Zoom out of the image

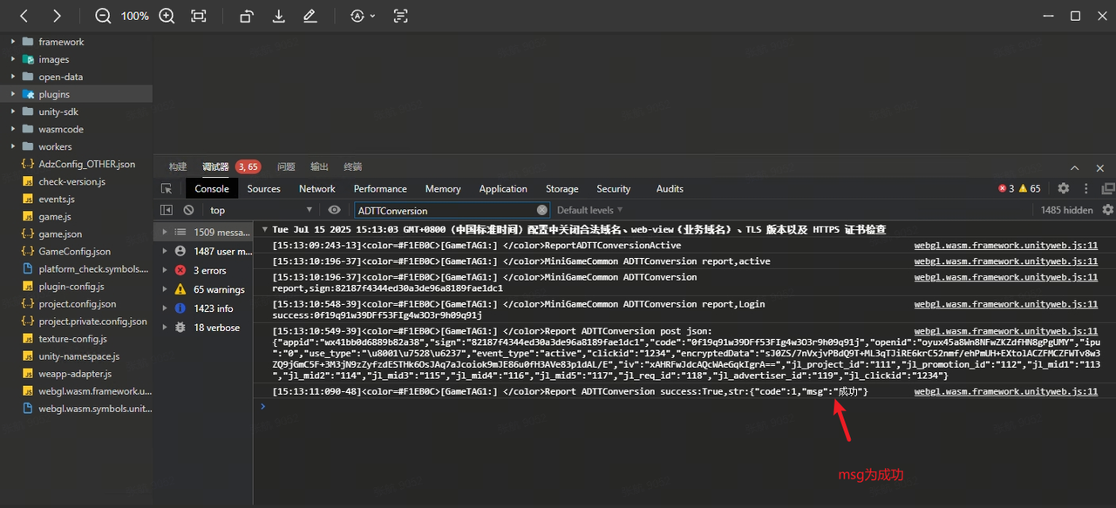pyautogui.click(x=103, y=16)
